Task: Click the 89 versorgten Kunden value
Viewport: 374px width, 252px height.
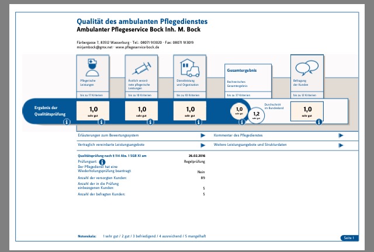Action: point(203,178)
